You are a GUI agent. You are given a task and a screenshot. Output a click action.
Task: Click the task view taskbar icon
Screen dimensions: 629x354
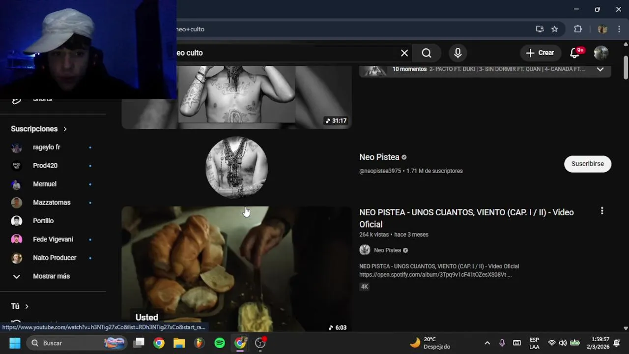pos(139,343)
